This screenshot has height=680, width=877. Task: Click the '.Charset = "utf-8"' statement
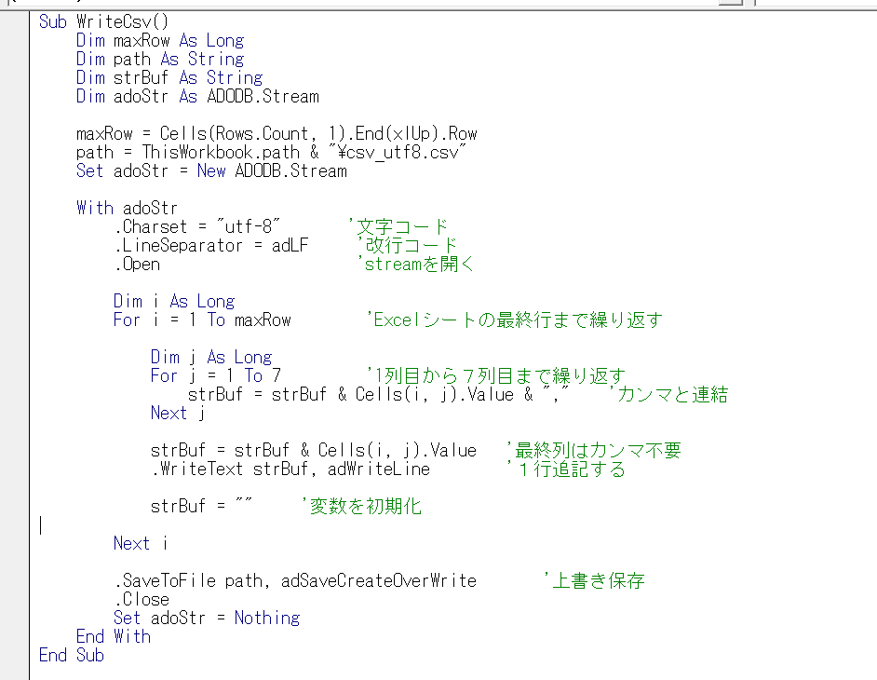tap(197, 226)
